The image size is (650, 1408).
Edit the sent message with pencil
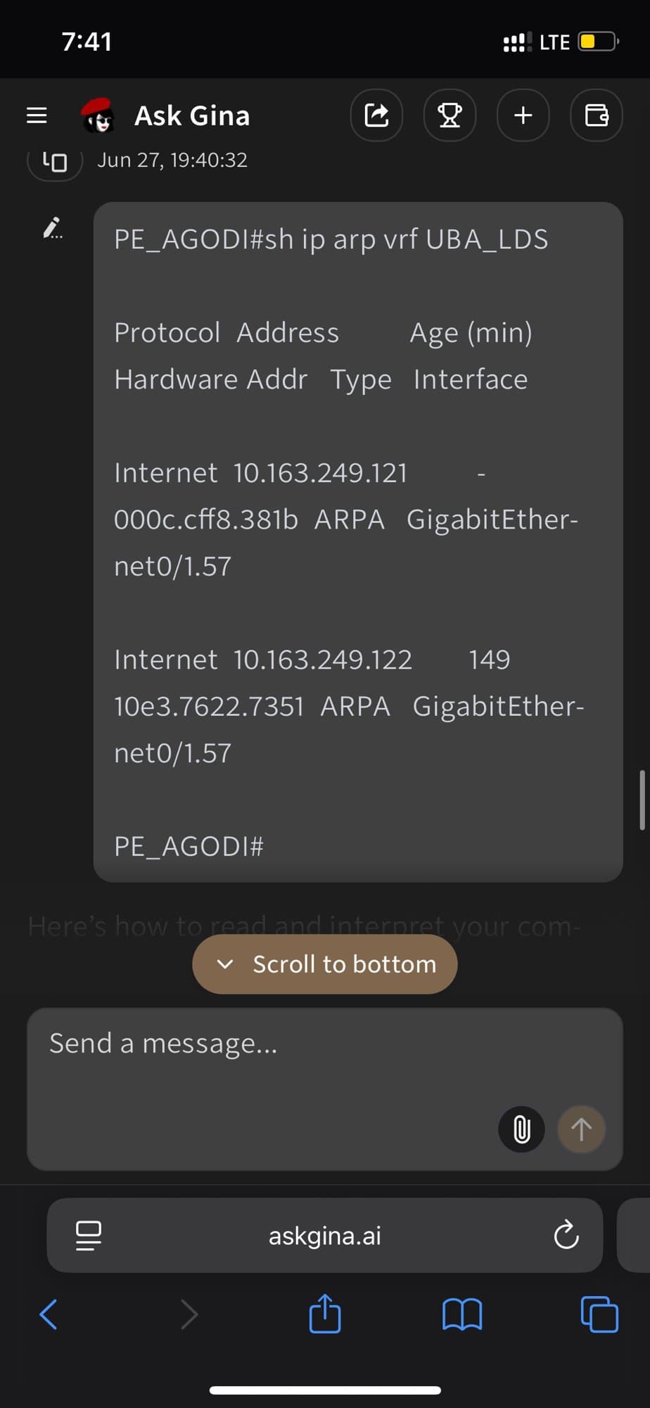52,228
